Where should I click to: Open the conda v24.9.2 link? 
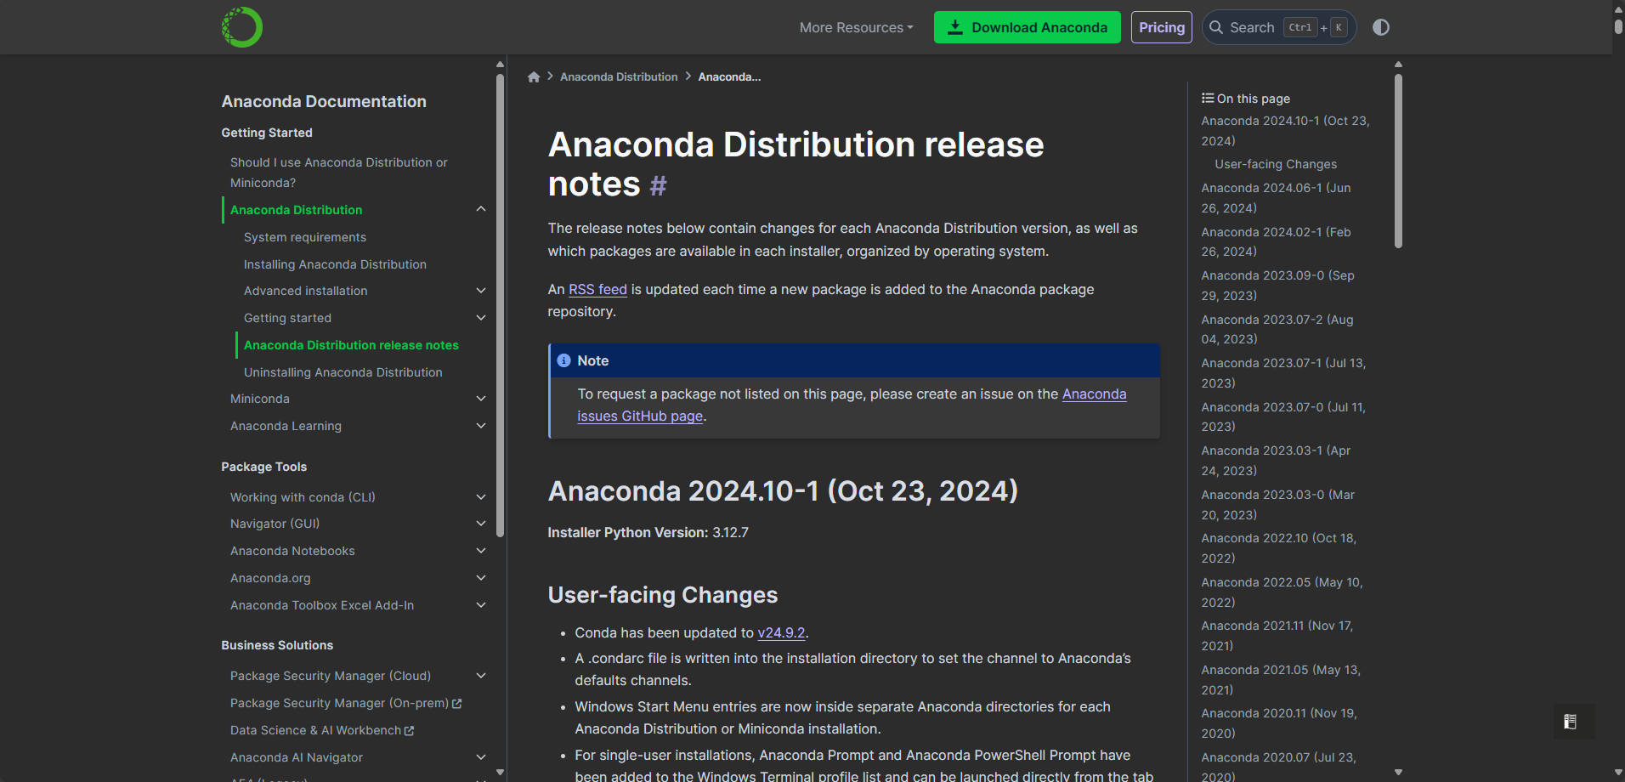[781, 633]
